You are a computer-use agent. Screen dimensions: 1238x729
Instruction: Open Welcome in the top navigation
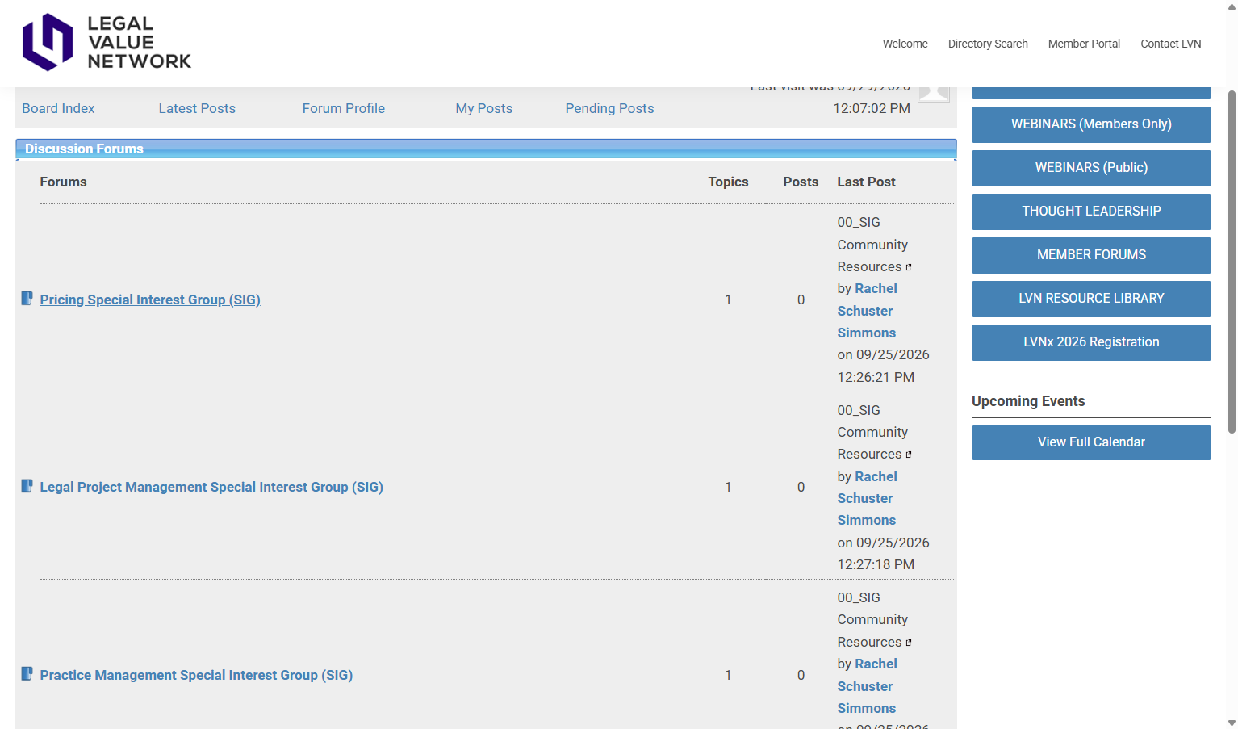click(x=905, y=44)
